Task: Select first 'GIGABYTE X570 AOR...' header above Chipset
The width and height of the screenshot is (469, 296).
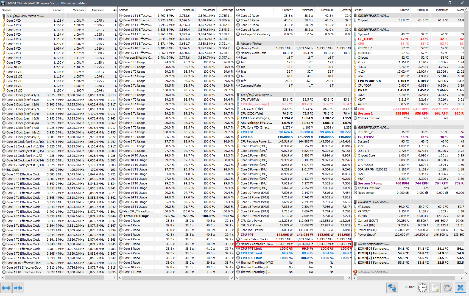Action: point(409,16)
